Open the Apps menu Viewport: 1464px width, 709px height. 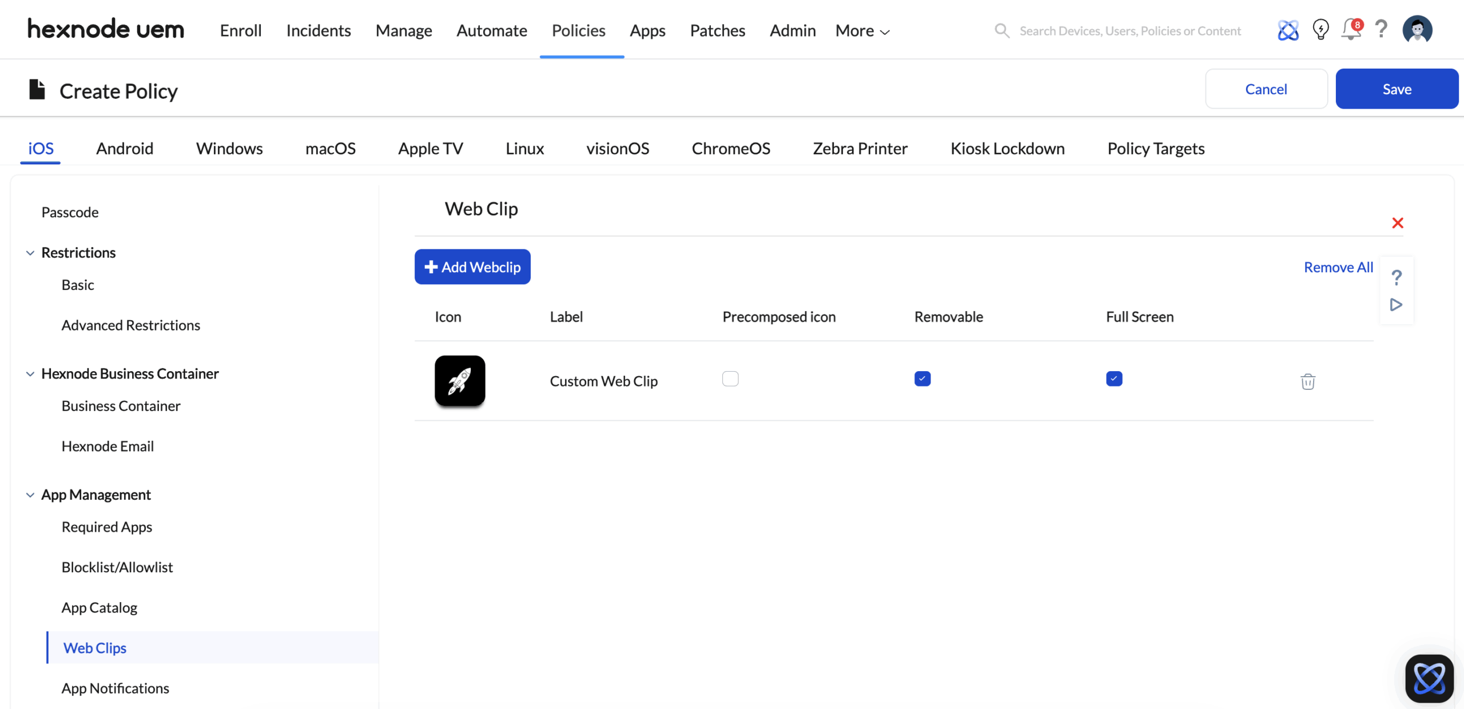click(x=647, y=30)
